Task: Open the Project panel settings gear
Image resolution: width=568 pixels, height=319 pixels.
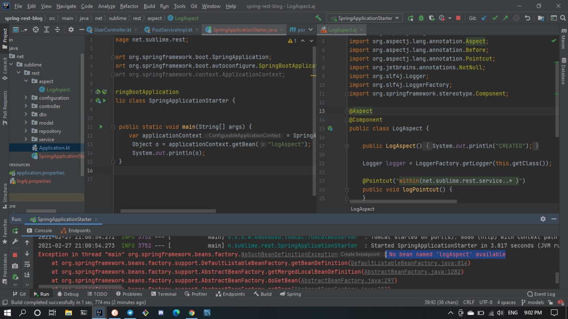Action: point(71,30)
